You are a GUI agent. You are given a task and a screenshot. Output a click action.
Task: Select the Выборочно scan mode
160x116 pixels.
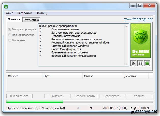(x=10, y=40)
